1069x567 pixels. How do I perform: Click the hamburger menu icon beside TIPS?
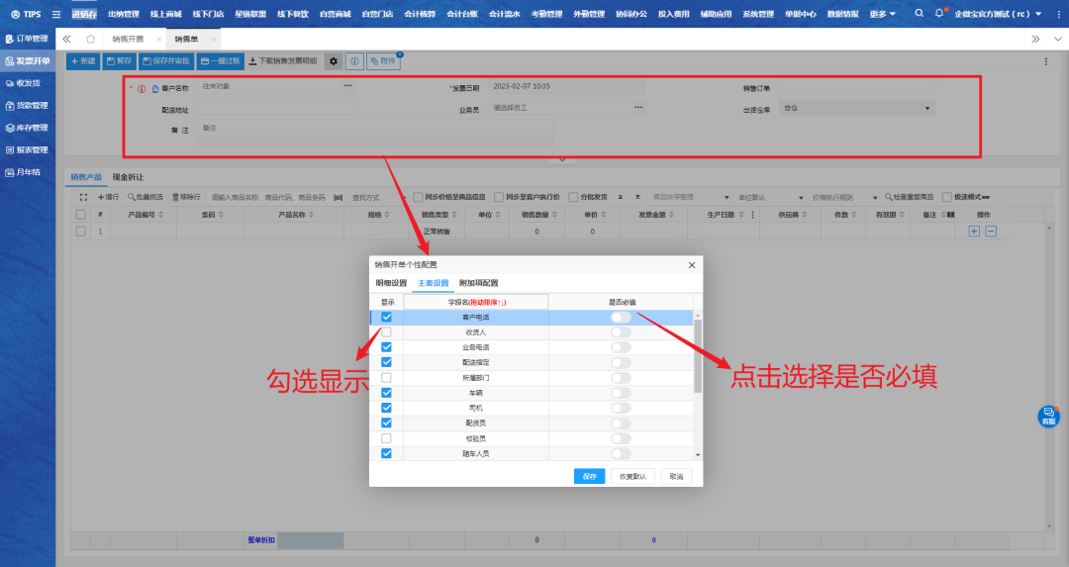pos(55,14)
